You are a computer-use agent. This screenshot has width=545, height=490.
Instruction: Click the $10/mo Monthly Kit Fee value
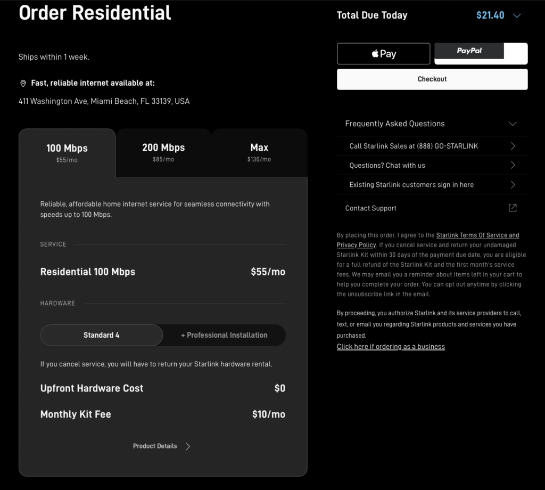pos(269,414)
